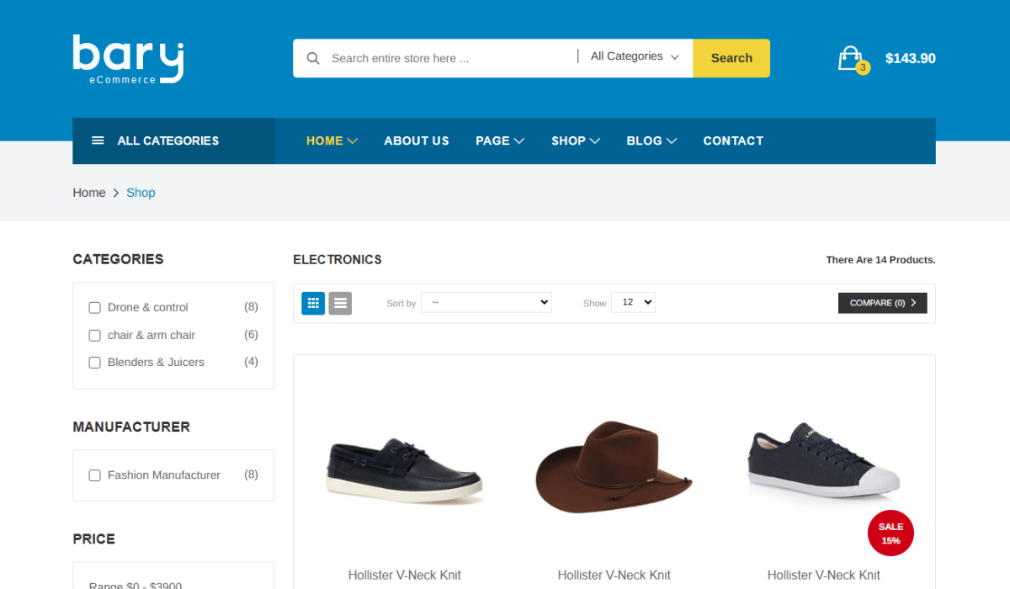Open the ALL CATEGORIES side menu
The image size is (1010, 589).
click(173, 141)
